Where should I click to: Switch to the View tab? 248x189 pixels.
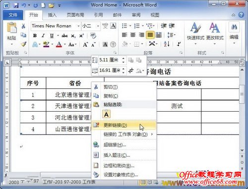tap(155, 15)
